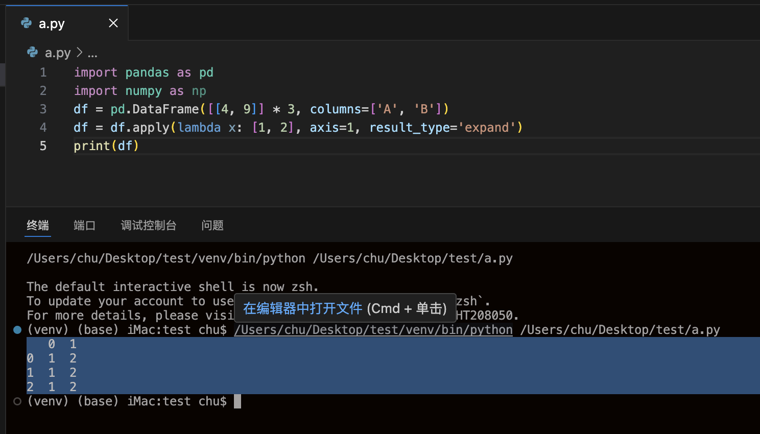Click the blue command decoration dot in terminal

click(17, 330)
